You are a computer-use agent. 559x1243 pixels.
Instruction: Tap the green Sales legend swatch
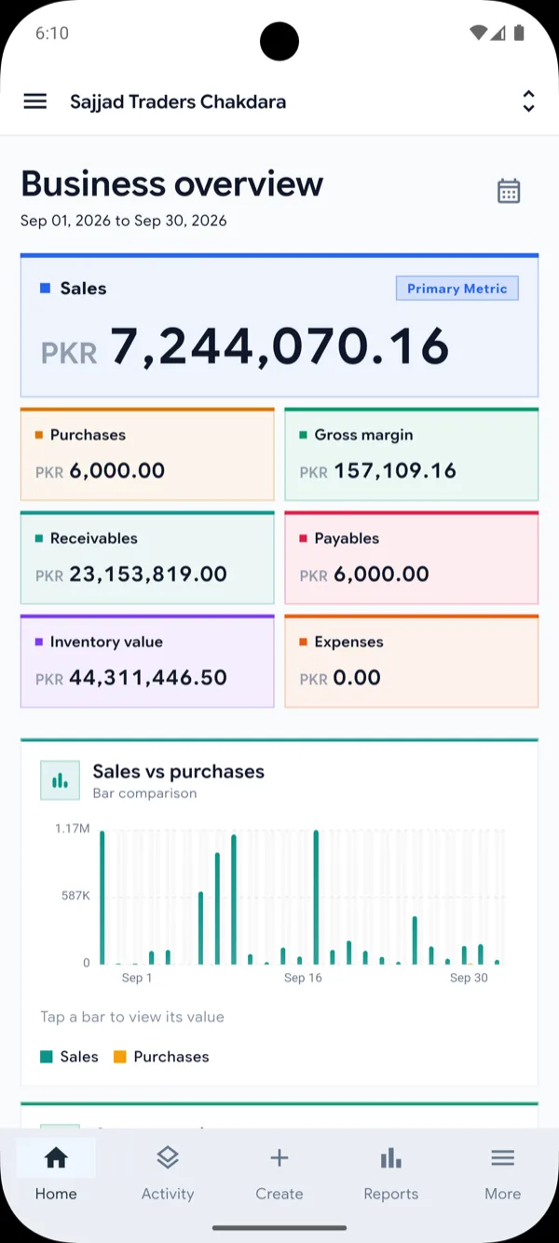47,1057
